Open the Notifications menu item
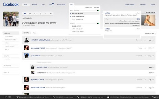Image resolution: width=159 pixels, height=99 pixels. pyautogui.click(x=61, y=5)
